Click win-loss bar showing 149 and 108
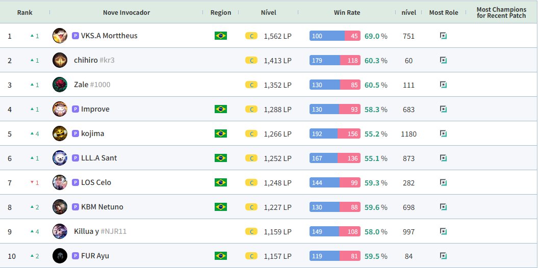This screenshot has height=268, width=540. pos(335,231)
